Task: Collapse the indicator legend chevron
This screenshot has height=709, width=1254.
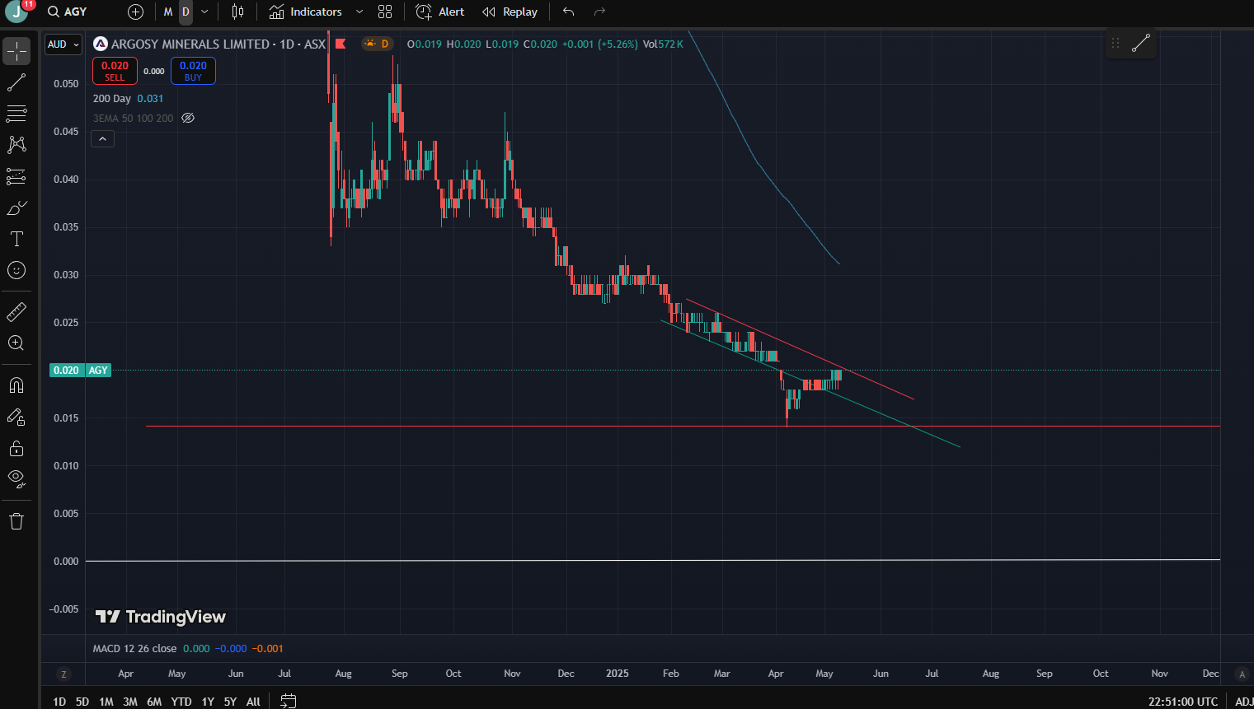Action: (x=102, y=139)
